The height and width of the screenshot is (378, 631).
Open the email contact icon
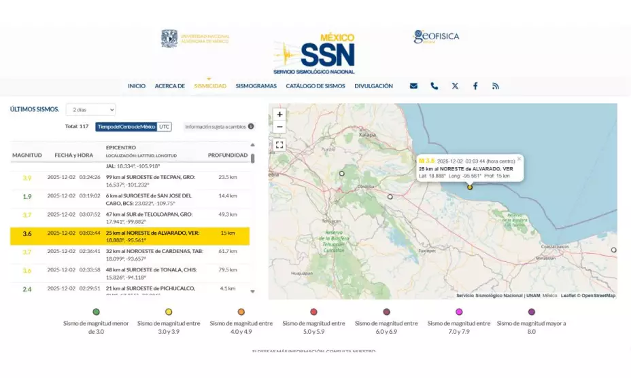[413, 86]
